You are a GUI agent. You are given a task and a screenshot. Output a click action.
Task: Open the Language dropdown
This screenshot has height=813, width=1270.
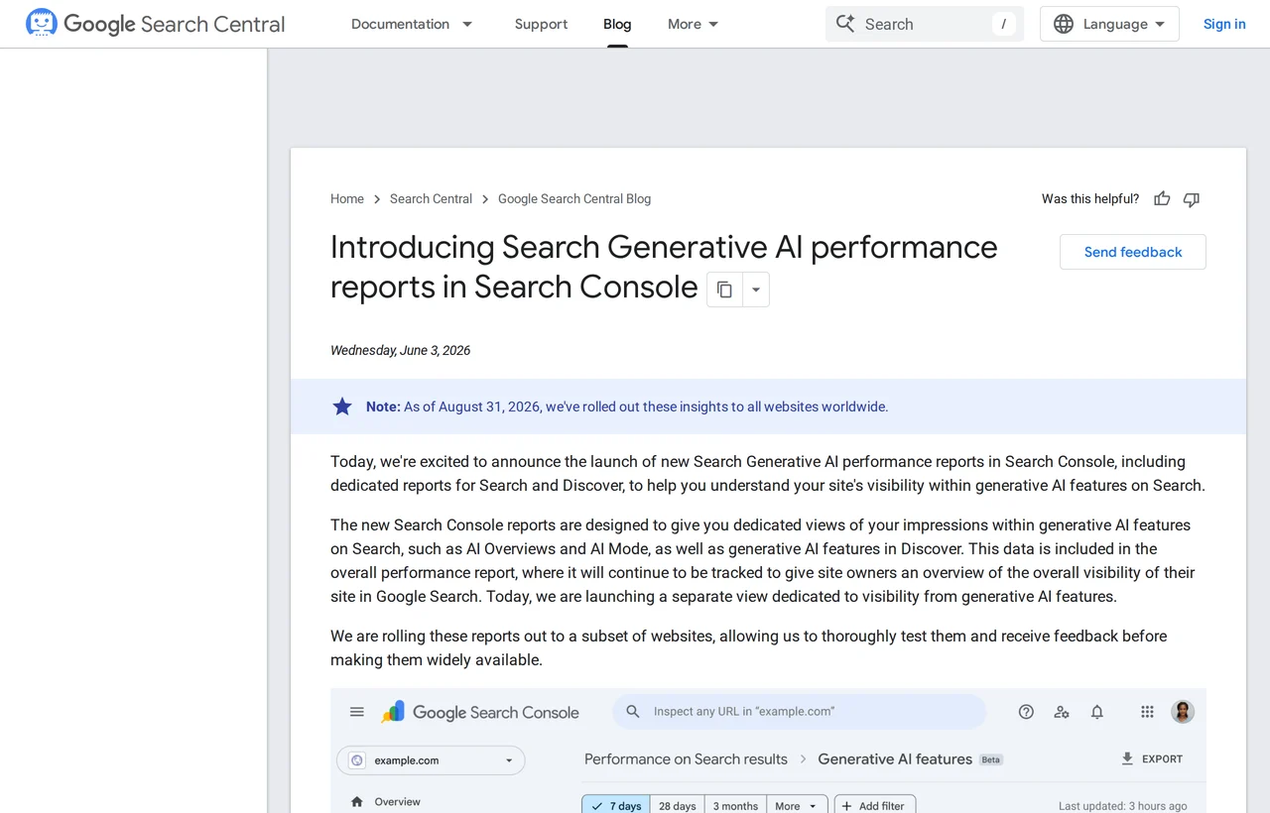pos(1109,24)
